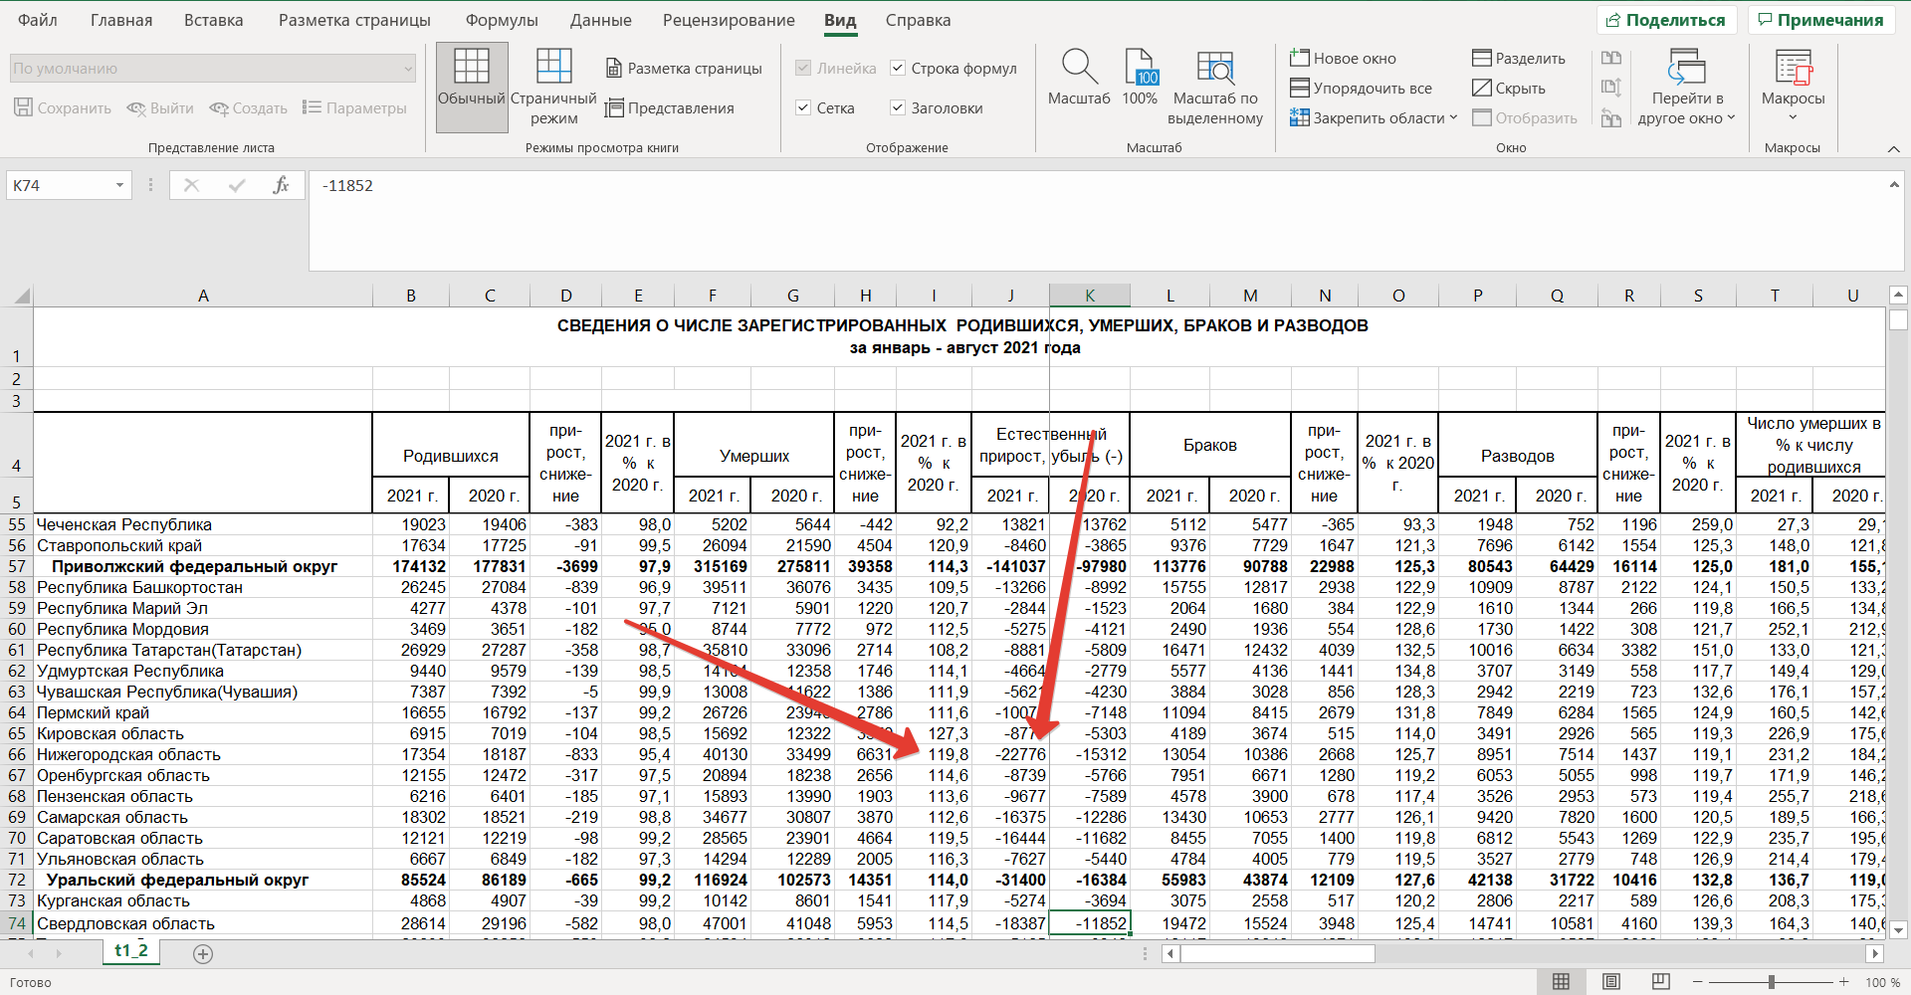The width and height of the screenshot is (1911, 995).
Task: Click Отобразить (Unhide) button
Action: pyautogui.click(x=1526, y=118)
